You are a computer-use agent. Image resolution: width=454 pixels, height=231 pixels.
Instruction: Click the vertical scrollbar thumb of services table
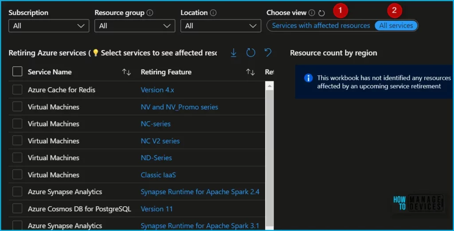click(269, 159)
